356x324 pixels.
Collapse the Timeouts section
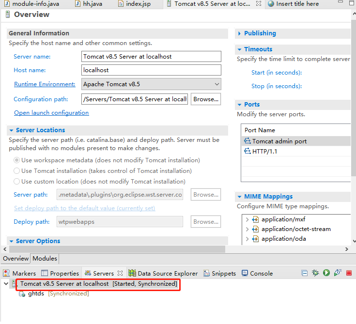[239, 49]
